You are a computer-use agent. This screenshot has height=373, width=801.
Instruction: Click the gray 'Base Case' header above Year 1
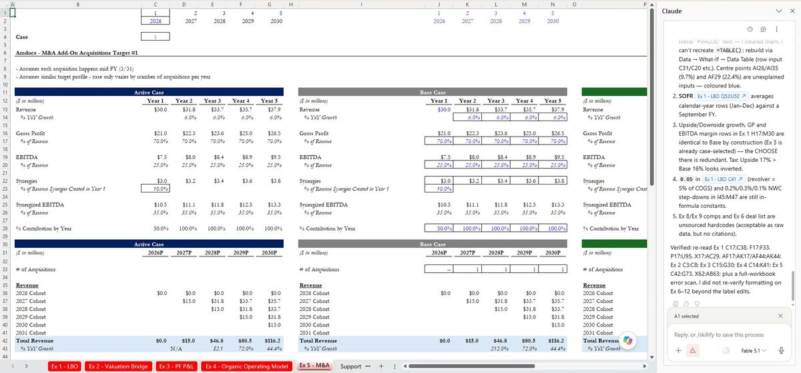(432, 92)
